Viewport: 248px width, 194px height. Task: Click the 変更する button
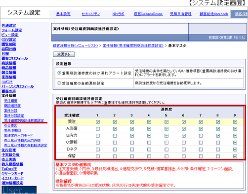pyautogui.click(x=64, y=54)
